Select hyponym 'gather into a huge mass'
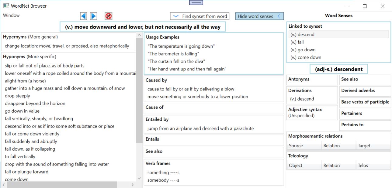Image resolution: width=392 pixels, height=188 pixels. pos(65,88)
